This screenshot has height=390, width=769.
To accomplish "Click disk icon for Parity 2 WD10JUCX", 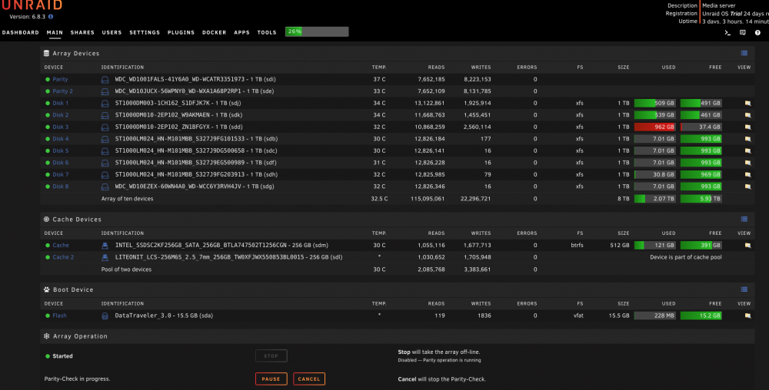I will pyautogui.click(x=105, y=91).
